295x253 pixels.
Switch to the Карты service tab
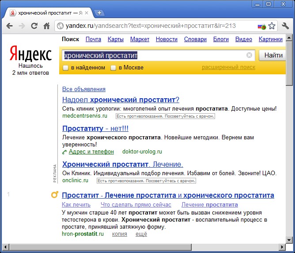pos(115,39)
